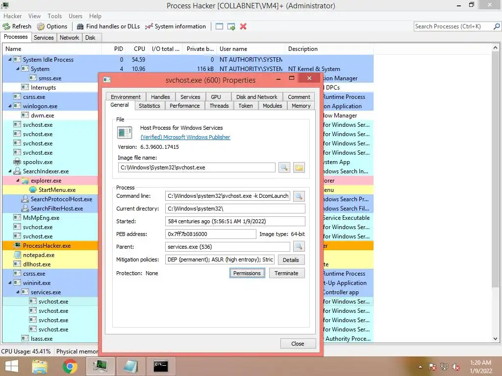502x376 pixels.
Task: Click the Action Center flag tray icon
Action: click(x=432, y=367)
